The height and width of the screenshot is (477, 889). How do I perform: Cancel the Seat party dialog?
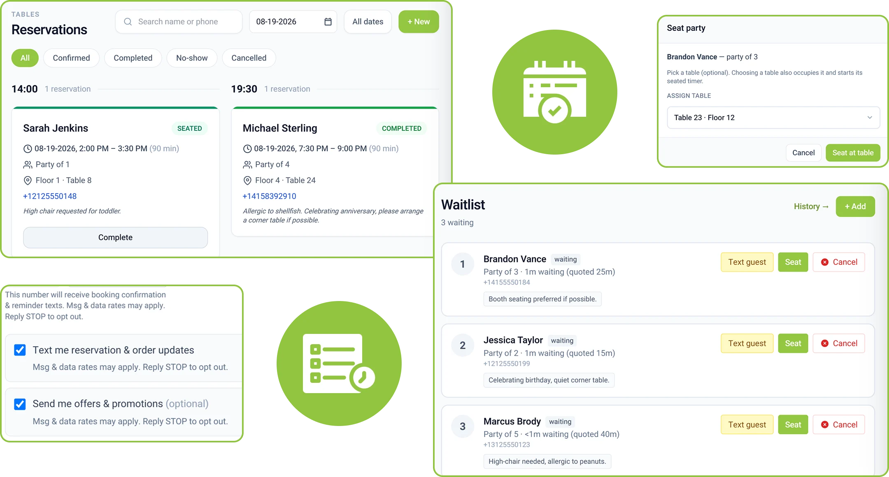(x=803, y=153)
